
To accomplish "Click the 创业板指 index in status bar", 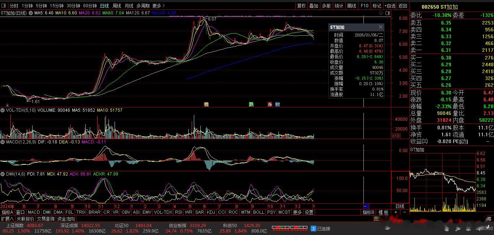I will click(177, 226).
